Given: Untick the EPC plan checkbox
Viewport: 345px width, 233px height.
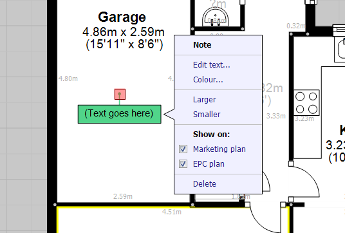Looking at the screenshot, I should 183,164.
